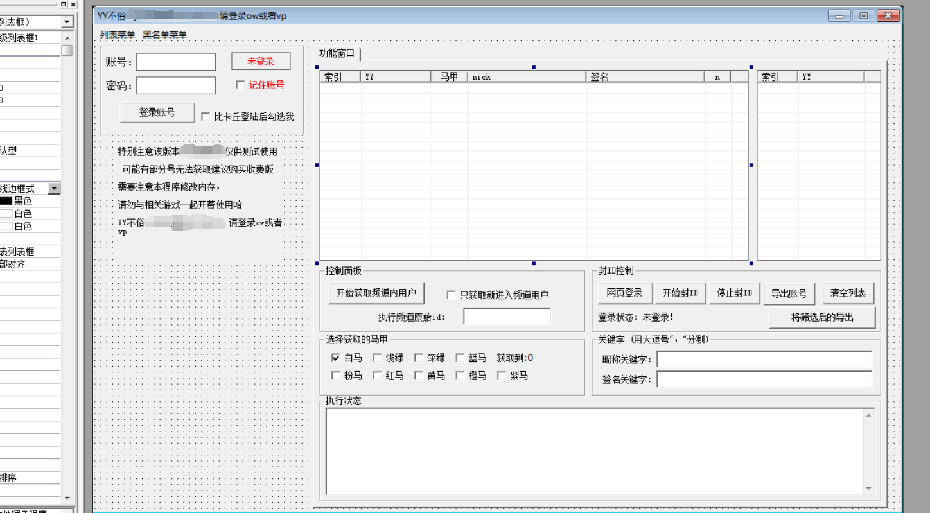Close the YY form window
The height and width of the screenshot is (513, 930).
888,15
